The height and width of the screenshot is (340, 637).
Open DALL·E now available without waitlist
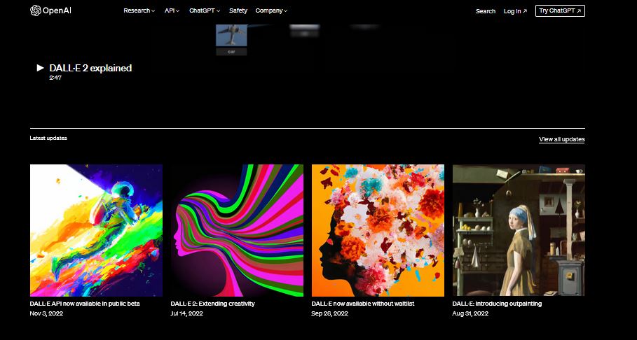tap(363, 304)
